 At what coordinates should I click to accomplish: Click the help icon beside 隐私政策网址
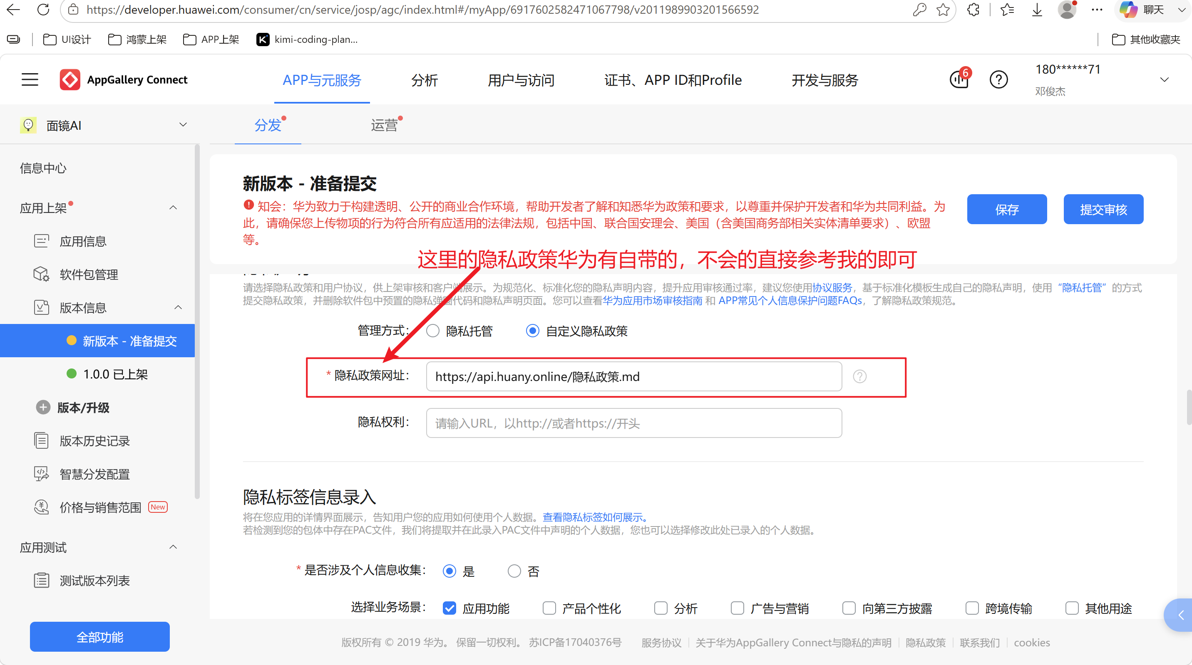(x=860, y=376)
